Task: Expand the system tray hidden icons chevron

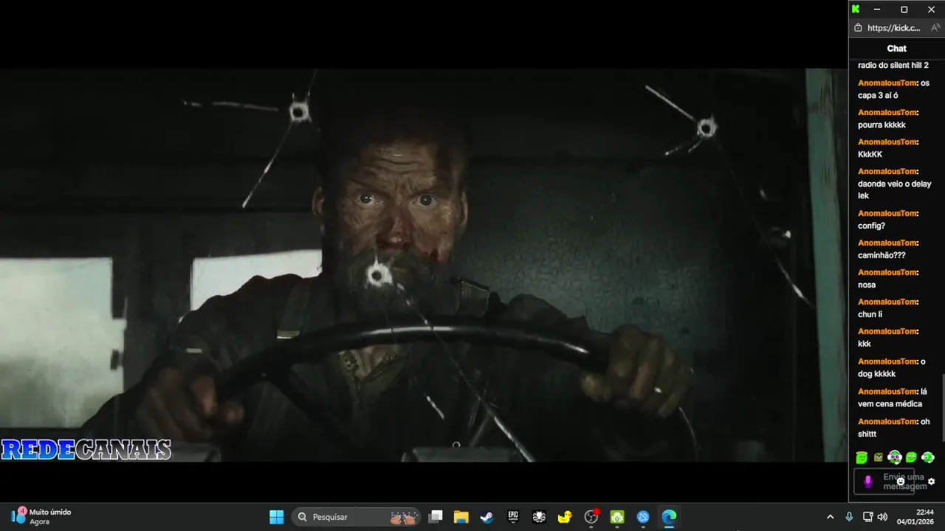Action: [x=830, y=517]
